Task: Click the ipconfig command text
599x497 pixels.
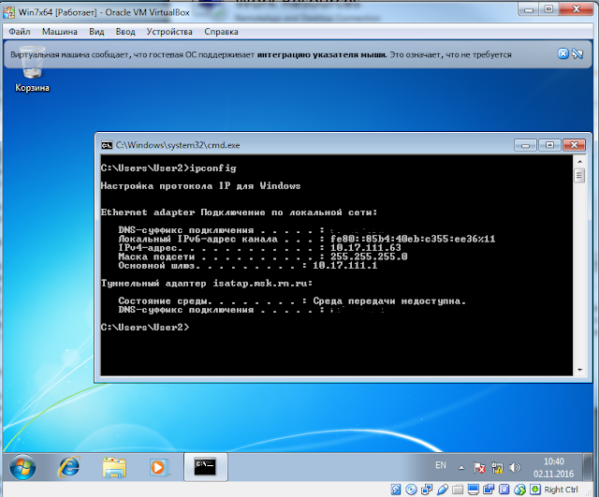Action: pos(212,168)
